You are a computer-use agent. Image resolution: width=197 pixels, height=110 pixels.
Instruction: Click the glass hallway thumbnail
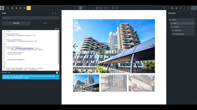coord(114,83)
